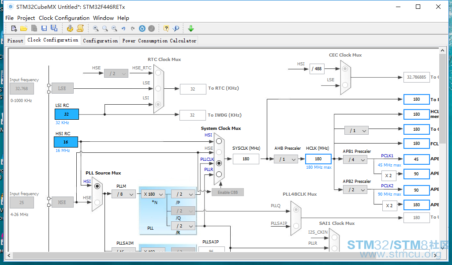Select HSE in the PLL Source Mux
This screenshot has width=452, height=265.
click(x=97, y=202)
